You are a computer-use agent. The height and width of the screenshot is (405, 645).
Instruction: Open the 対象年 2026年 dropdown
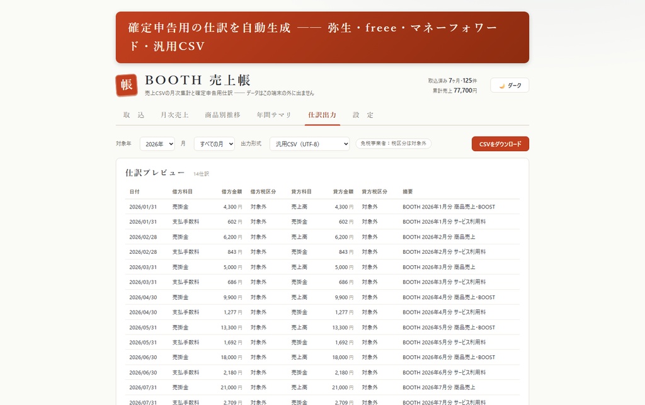(157, 144)
